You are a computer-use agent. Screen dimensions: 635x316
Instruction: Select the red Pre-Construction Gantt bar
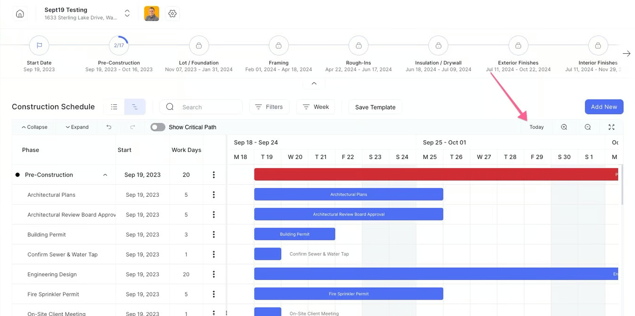click(436, 174)
